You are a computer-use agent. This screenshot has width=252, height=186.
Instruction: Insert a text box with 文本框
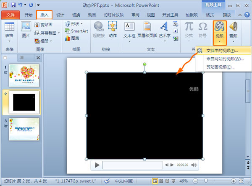[129, 32]
